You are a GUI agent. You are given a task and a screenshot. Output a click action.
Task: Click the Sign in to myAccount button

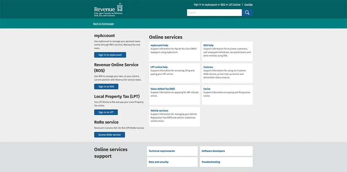[110, 55]
